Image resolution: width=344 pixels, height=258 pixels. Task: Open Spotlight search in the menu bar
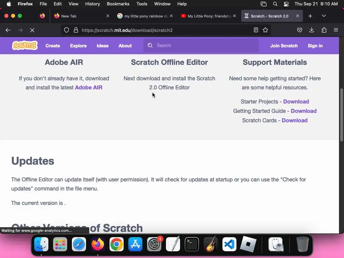275,4
